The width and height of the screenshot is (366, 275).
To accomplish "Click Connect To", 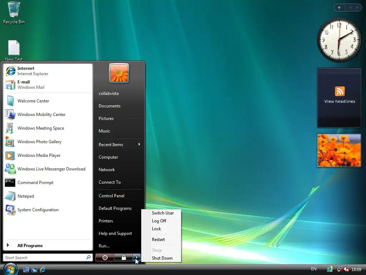I will (119, 182).
